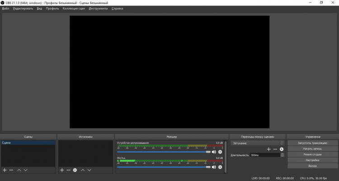Open Mic/Aux audio settings gear
This screenshot has height=181, width=339.
[220, 167]
